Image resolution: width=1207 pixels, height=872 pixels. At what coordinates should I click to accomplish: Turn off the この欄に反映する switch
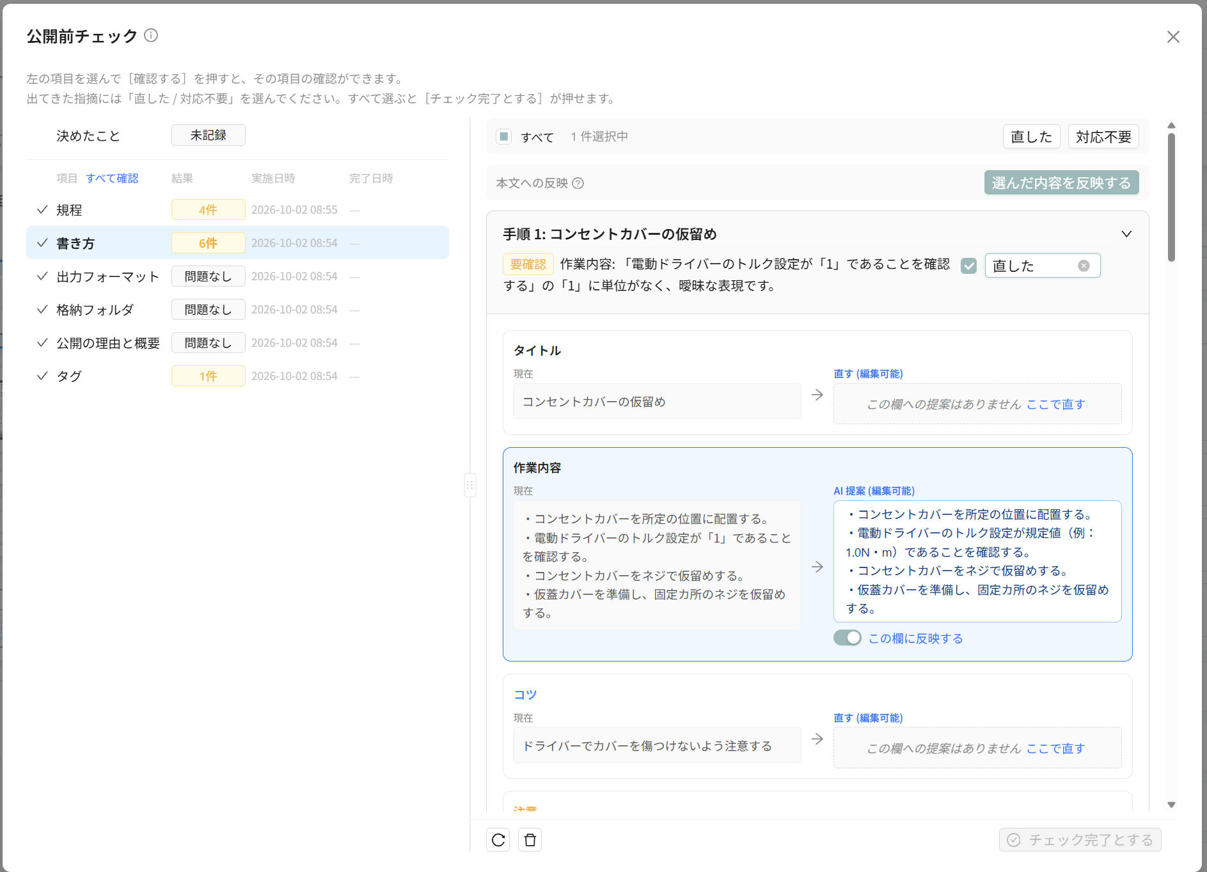point(847,638)
